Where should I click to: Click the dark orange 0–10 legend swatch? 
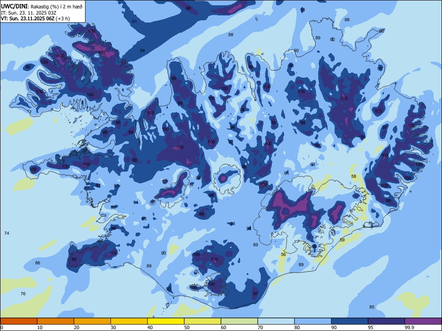[19, 321]
